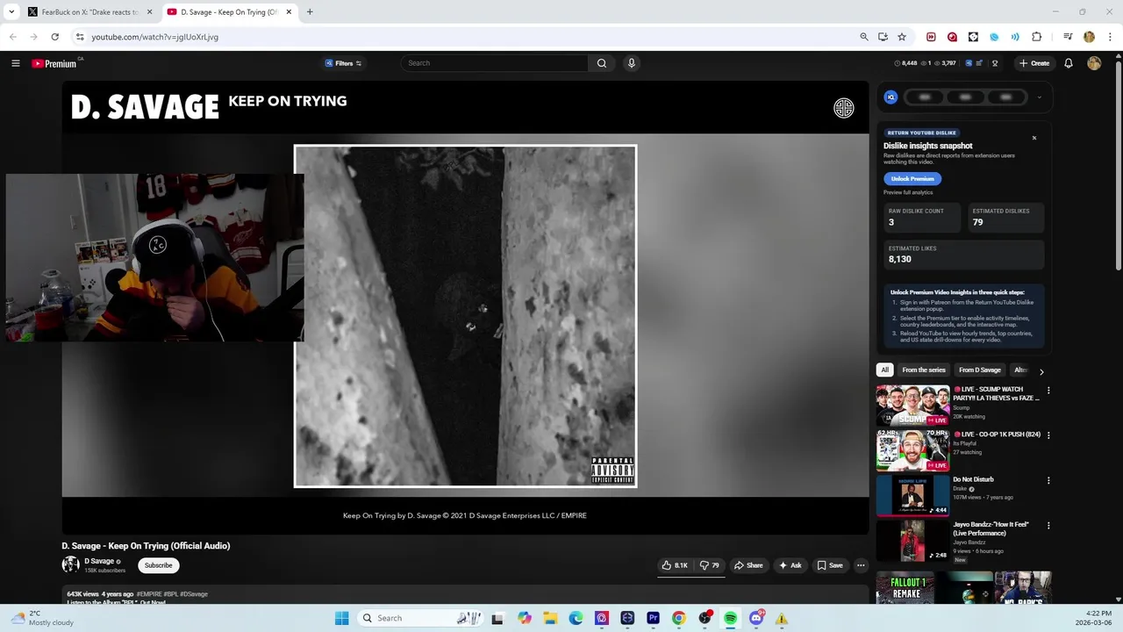Close the Dislike insights snapshot panel
1123x632 pixels.
point(1034,138)
